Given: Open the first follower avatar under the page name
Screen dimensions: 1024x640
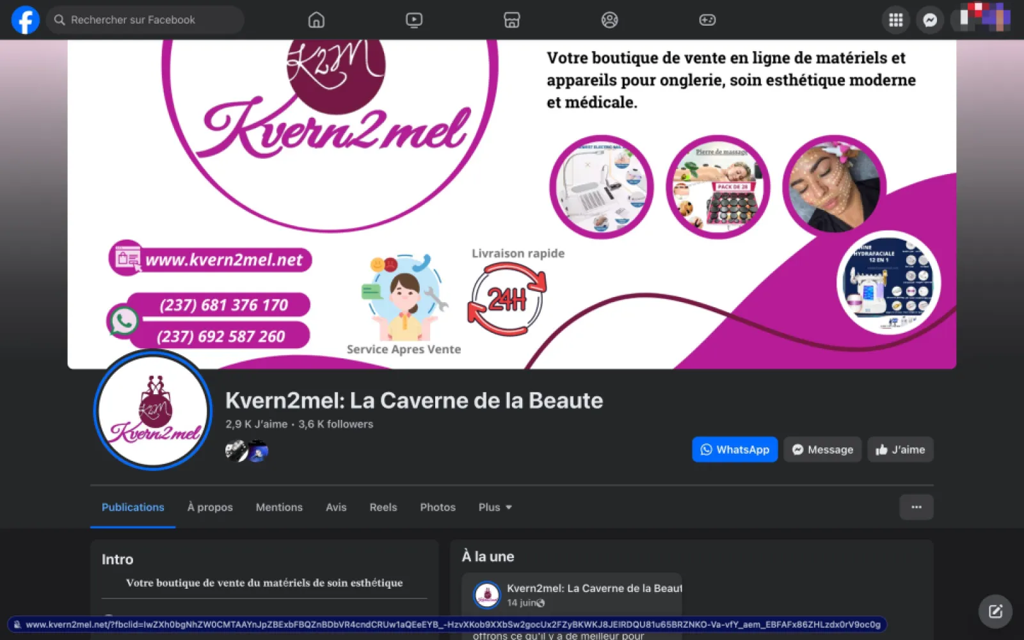Looking at the screenshot, I should [236, 451].
